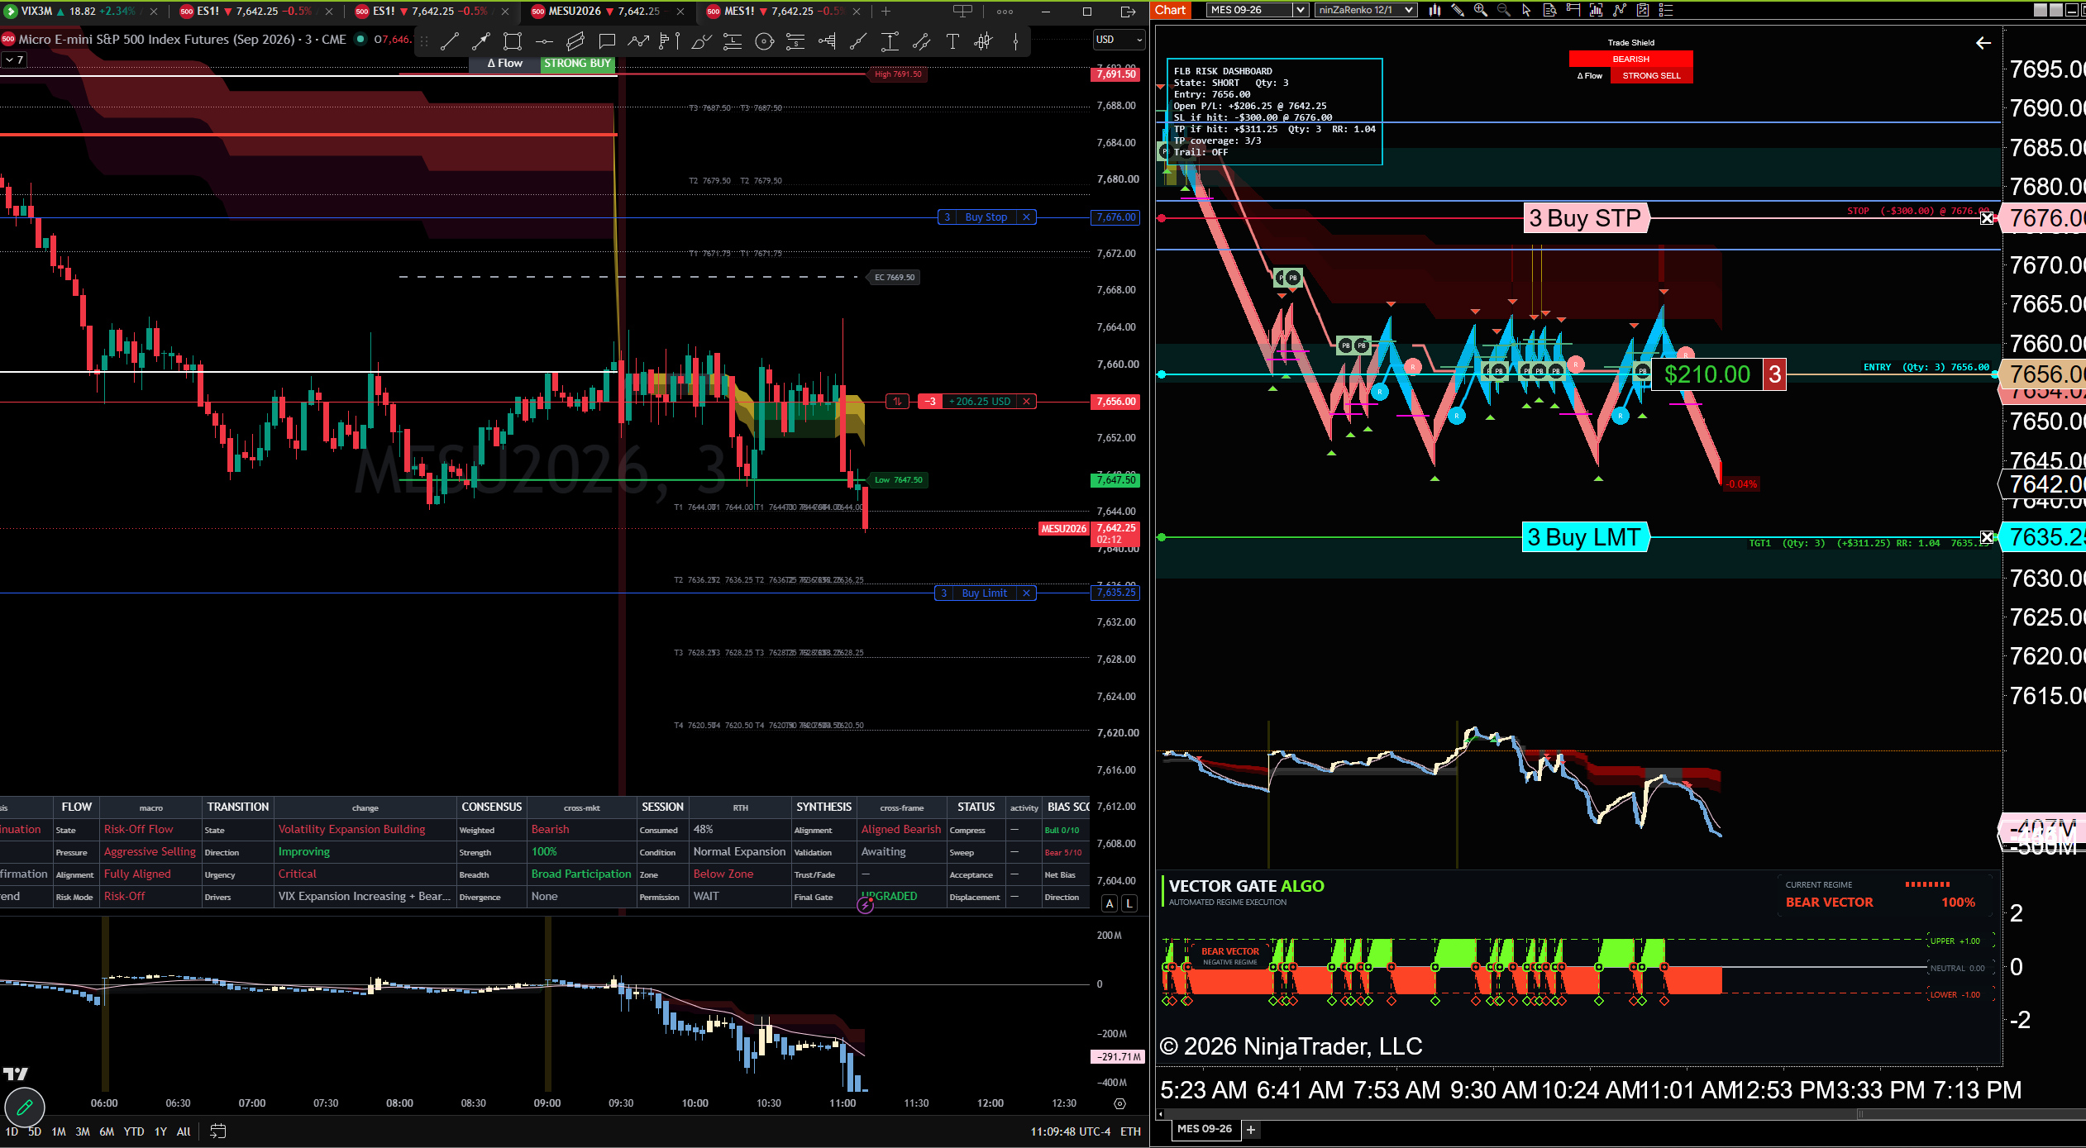The height and width of the screenshot is (1148, 2086).
Task: Select the Rectangle drawing tool
Action: 513,41
